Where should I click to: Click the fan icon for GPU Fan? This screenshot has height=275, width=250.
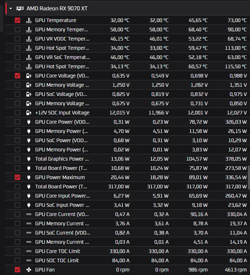29,270
